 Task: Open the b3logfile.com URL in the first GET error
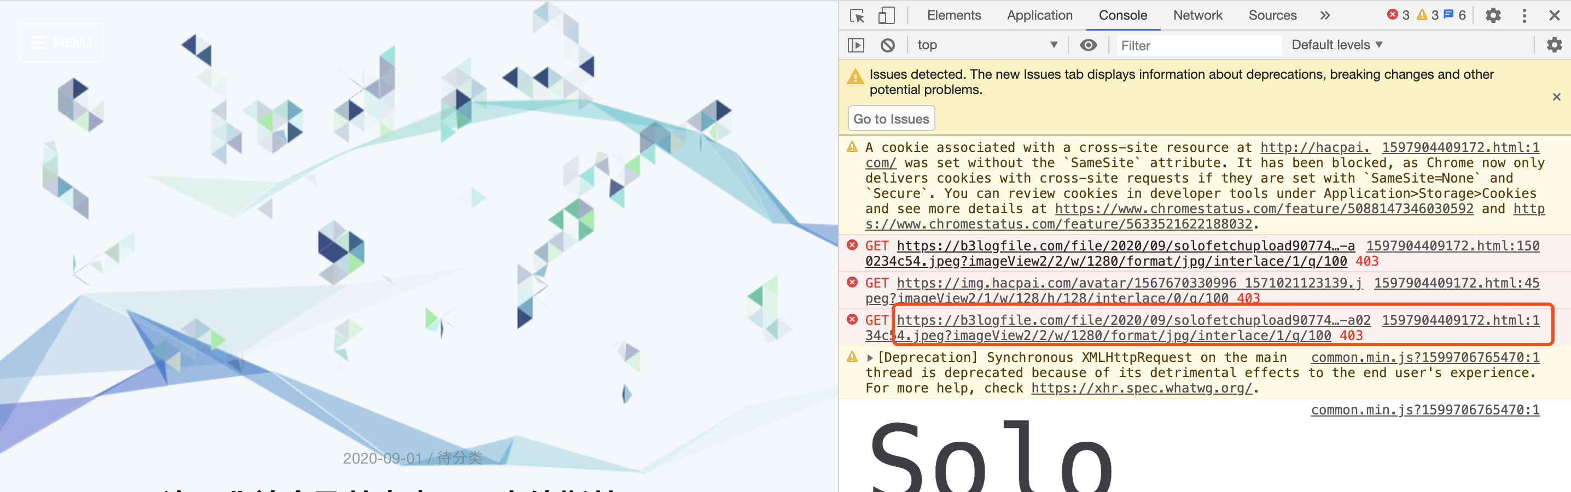[1126, 245]
